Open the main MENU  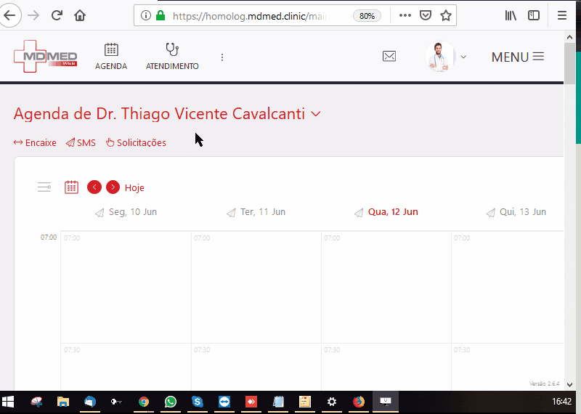pyautogui.click(x=518, y=57)
